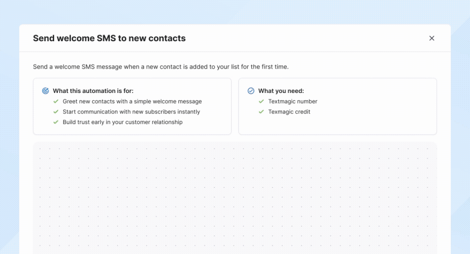Image resolution: width=470 pixels, height=254 pixels.
Task: Select the 'What you need' heading
Action: (281, 91)
